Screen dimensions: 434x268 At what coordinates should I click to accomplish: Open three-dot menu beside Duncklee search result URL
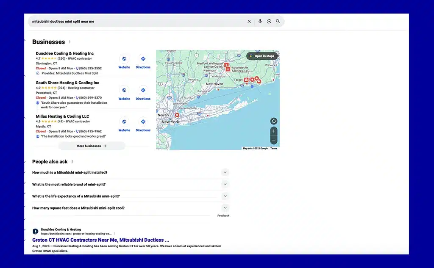point(115,234)
